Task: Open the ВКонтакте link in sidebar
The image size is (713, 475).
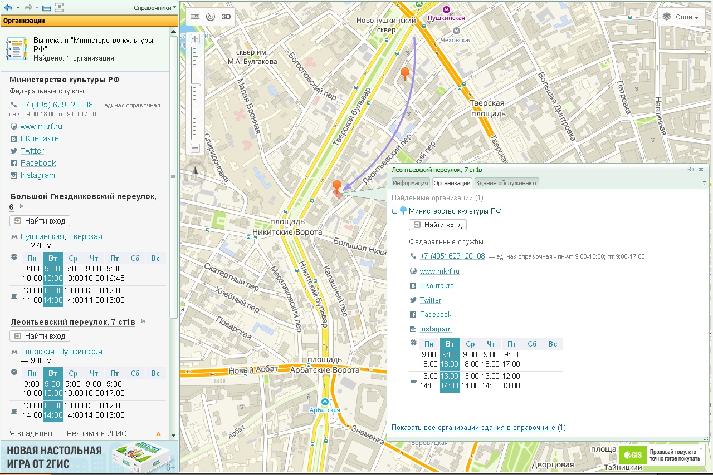Action: 40,138
